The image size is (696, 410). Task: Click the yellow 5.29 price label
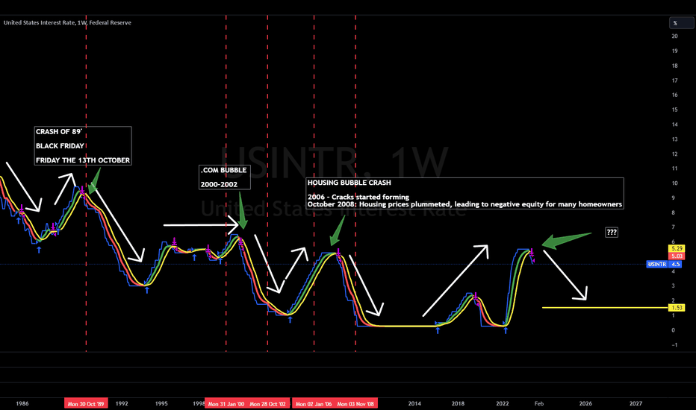[677, 249]
